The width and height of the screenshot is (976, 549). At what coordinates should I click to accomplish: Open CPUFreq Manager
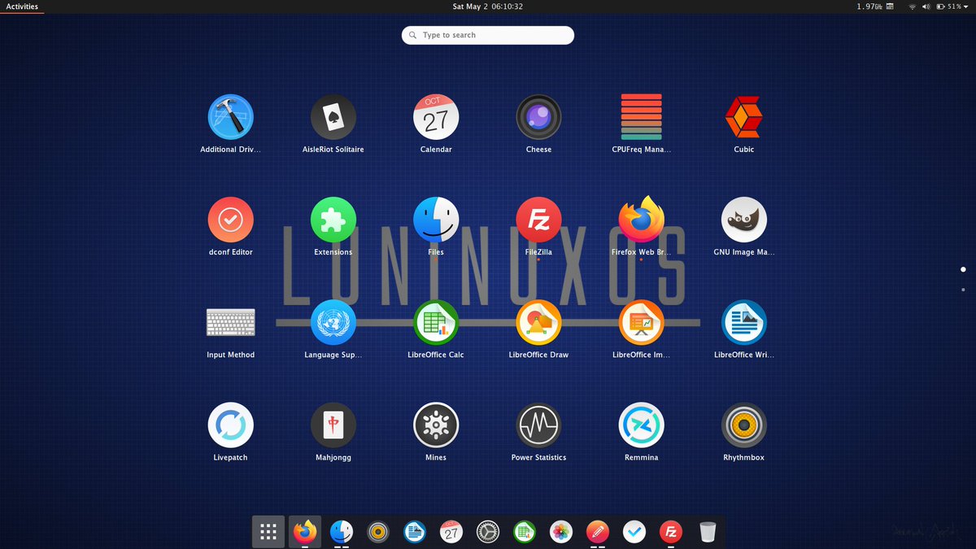point(641,116)
